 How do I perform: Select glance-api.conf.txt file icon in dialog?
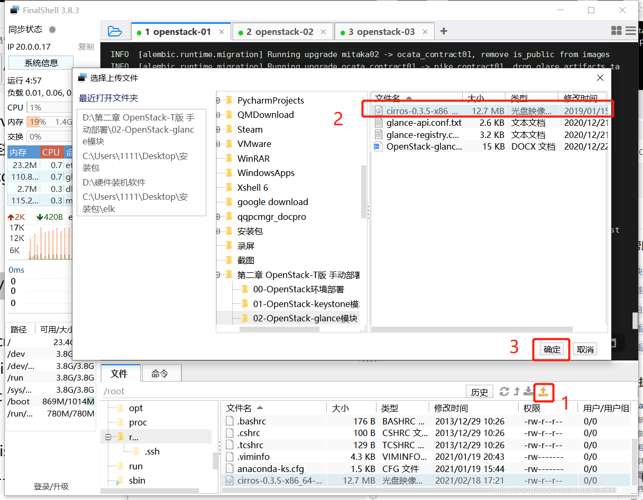[378, 123]
